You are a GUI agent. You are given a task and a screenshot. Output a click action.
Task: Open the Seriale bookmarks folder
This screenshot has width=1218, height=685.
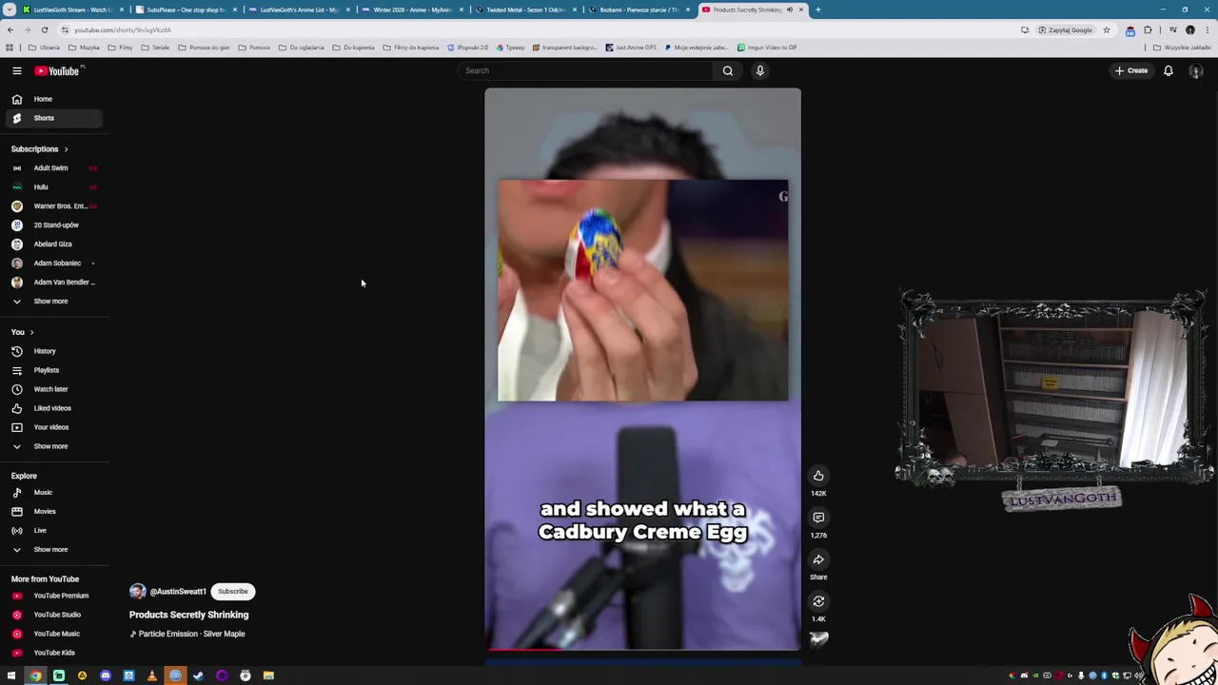click(x=155, y=48)
